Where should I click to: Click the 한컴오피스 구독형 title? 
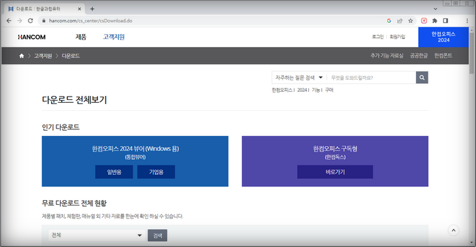pyautogui.click(x=335, y=148)
